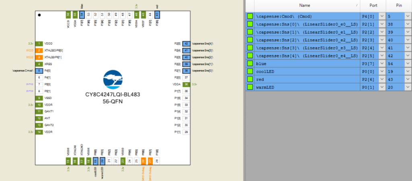Viewport: 412px width, 181px height.
Task: Sort by the Port column header
Action: click(373, 6)
